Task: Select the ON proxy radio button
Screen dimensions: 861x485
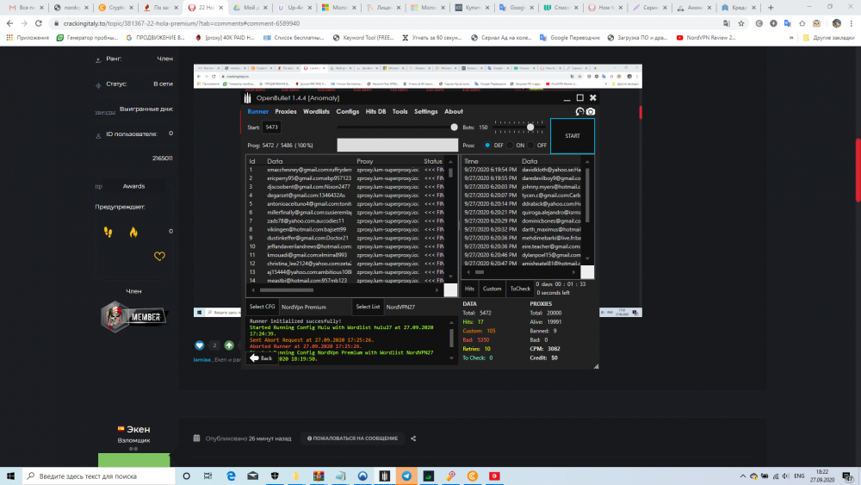Action: [510, 146]
